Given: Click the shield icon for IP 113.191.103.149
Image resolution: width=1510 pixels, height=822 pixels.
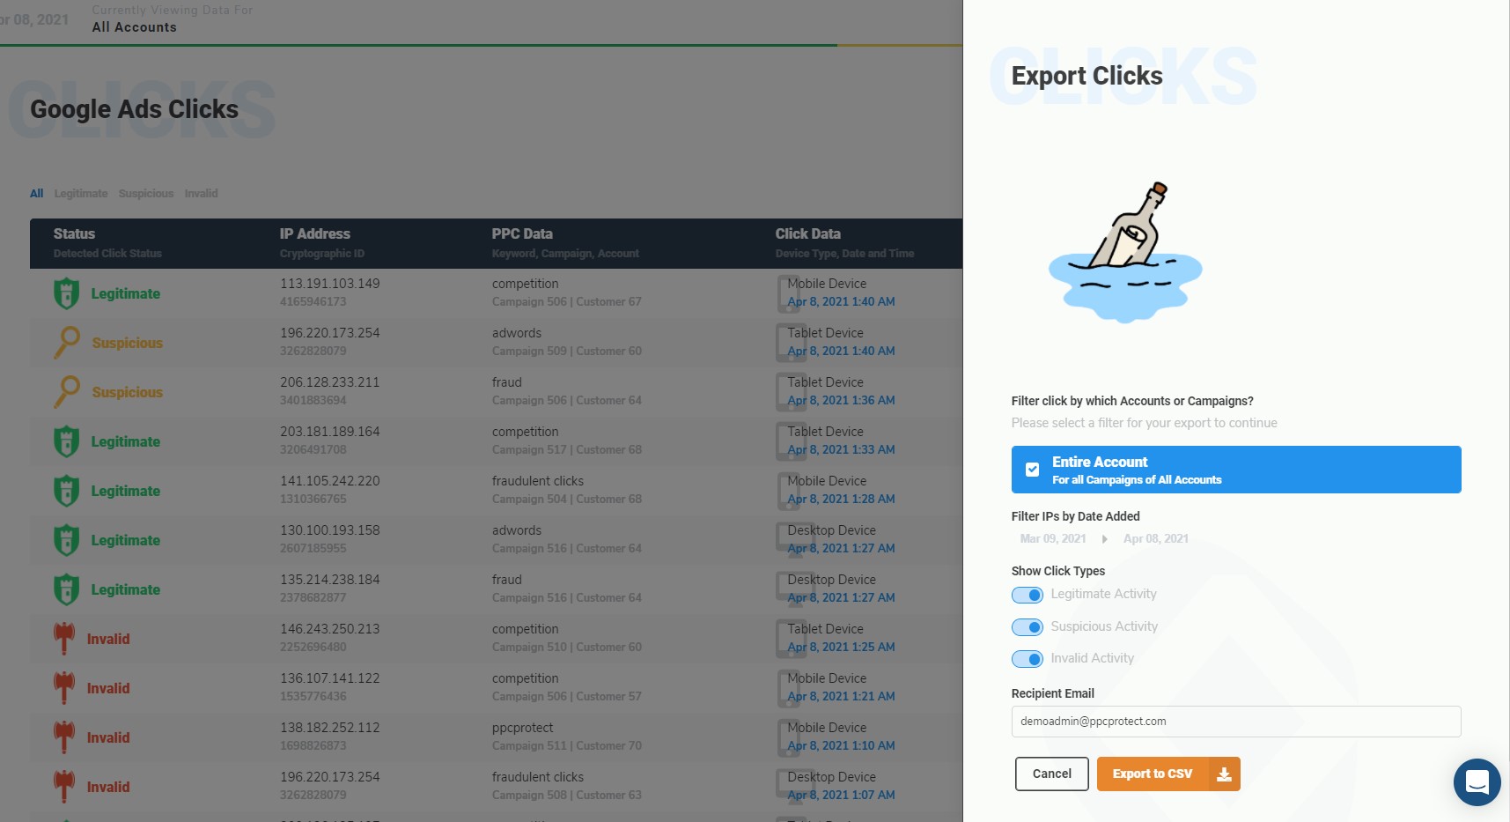Looking at the screenshot, I should click(x=67, y=293).
